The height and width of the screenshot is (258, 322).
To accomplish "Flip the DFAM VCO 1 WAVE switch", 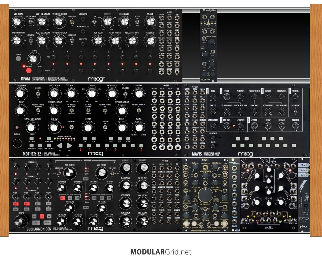I will (x=72, y=22).
